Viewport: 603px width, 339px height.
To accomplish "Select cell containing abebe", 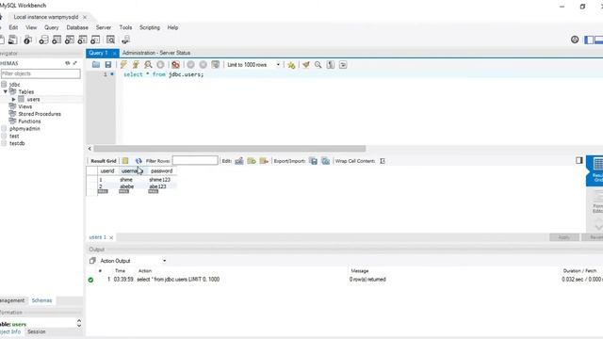I will 127,186.
